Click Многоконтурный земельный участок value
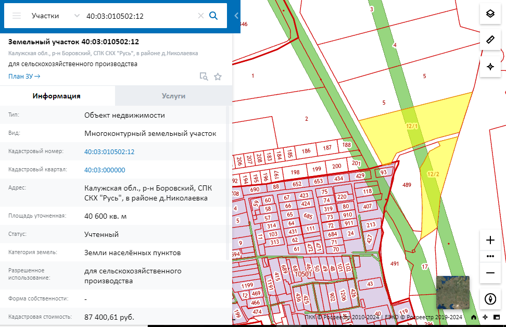This screenshot has width=506, height=327. pos(150,134)
